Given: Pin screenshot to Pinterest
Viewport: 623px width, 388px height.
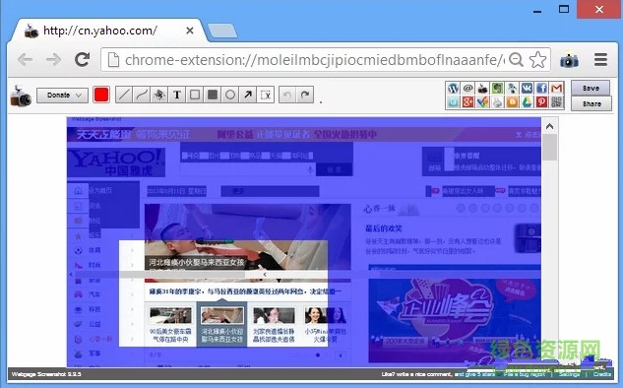Looking at the screenshot, I should click(x=541, y=102).
